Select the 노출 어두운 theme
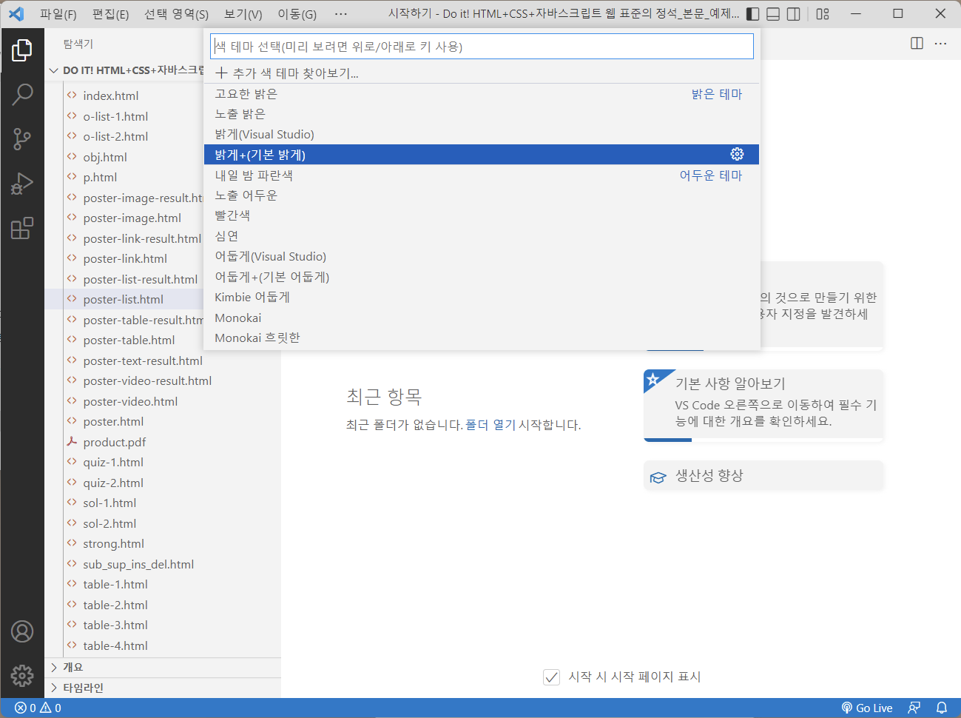The image size is (961, 718). (482, 195)
